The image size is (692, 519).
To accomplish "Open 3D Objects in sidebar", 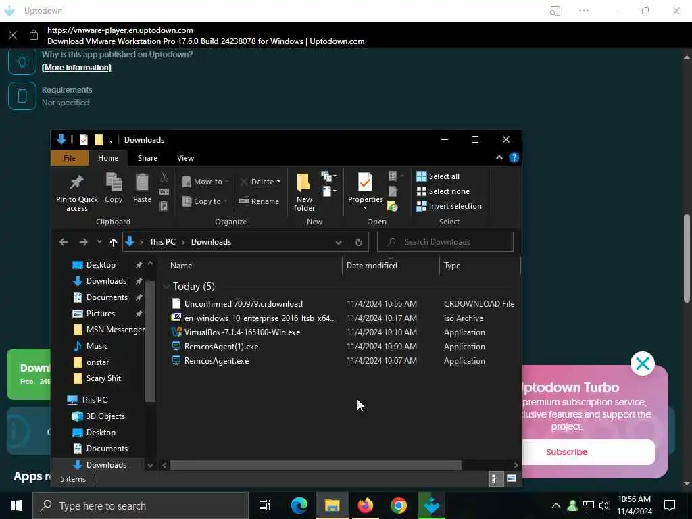I will coord(105,416).
